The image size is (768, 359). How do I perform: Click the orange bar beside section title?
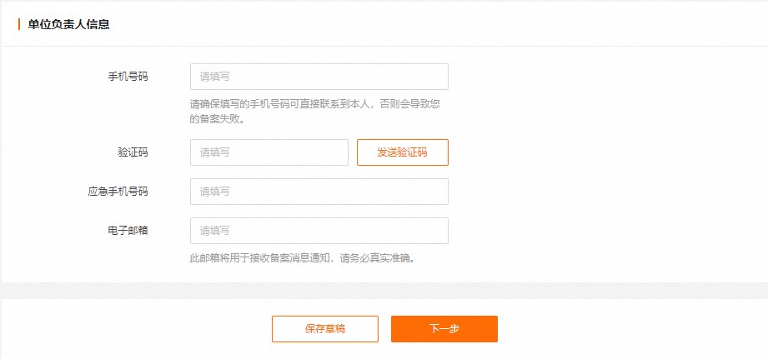(19, 24)
